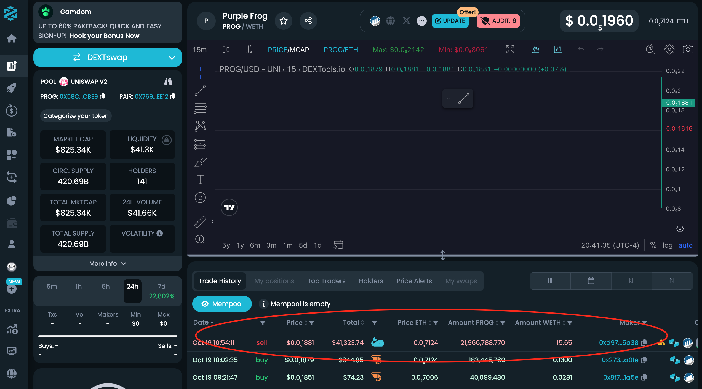Click the liquidity lock icon

(x=167, y=140)
